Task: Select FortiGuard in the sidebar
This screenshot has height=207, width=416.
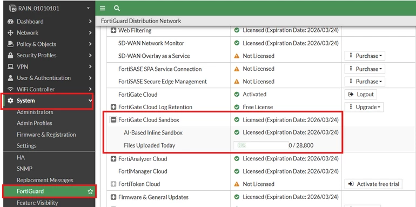Action: coord(49,191)
